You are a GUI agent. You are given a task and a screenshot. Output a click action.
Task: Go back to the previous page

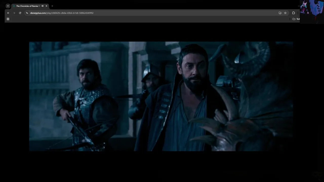[x=8, y=13]
